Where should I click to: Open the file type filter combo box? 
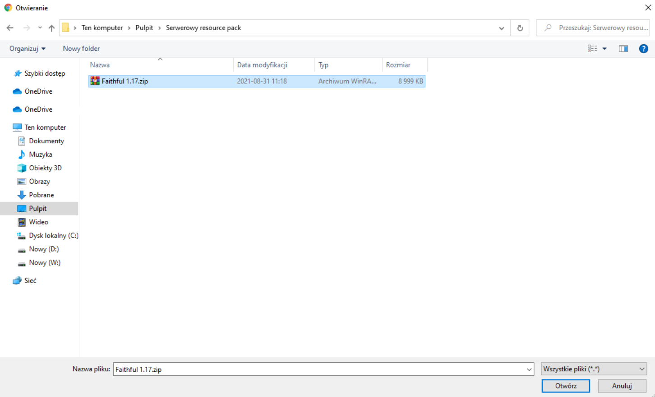point(594,369)
